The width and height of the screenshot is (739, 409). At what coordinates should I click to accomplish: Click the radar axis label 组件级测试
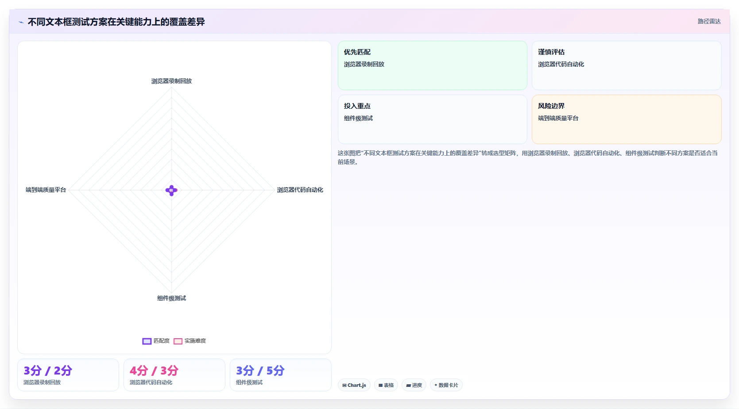[171, 298]
